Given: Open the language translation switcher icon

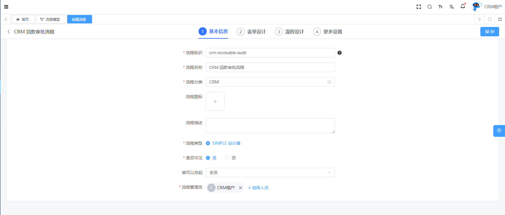Looking at the screenshot, I should tap(451, 7).
